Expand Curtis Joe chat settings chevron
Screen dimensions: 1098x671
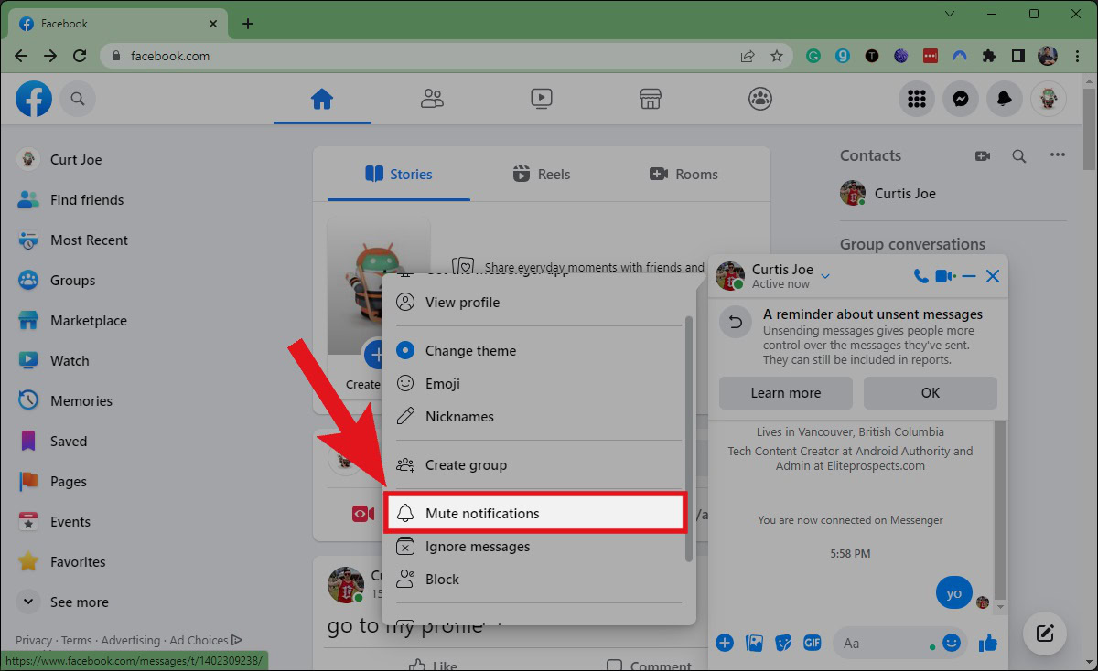[x=825, y=276]
